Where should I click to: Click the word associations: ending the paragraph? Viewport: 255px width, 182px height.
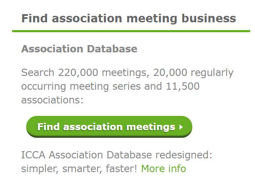52,100
